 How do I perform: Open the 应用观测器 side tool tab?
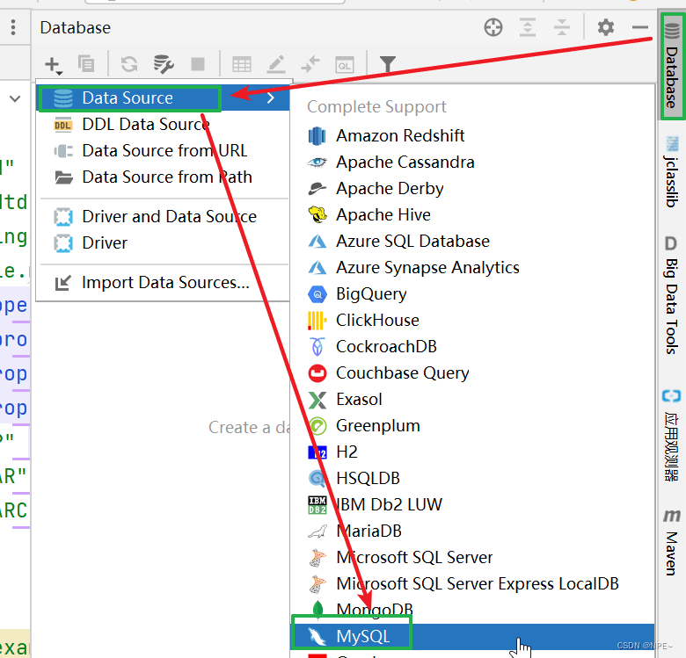click(672, 435)
